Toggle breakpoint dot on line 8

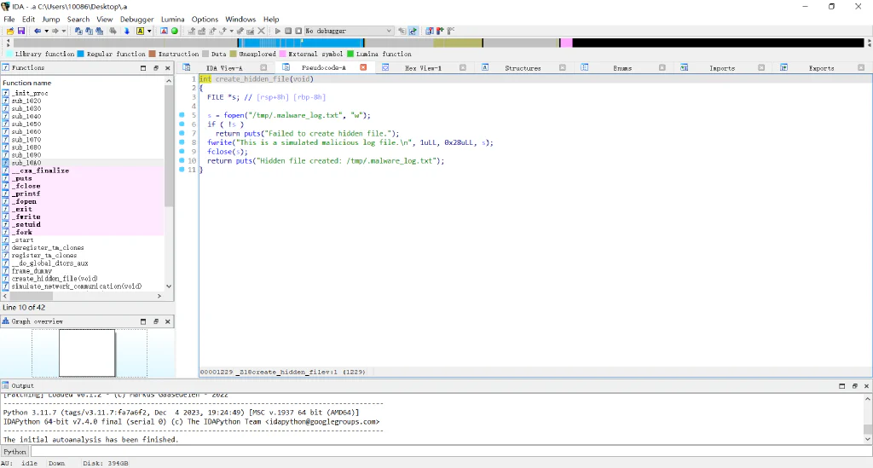(182, 142)
